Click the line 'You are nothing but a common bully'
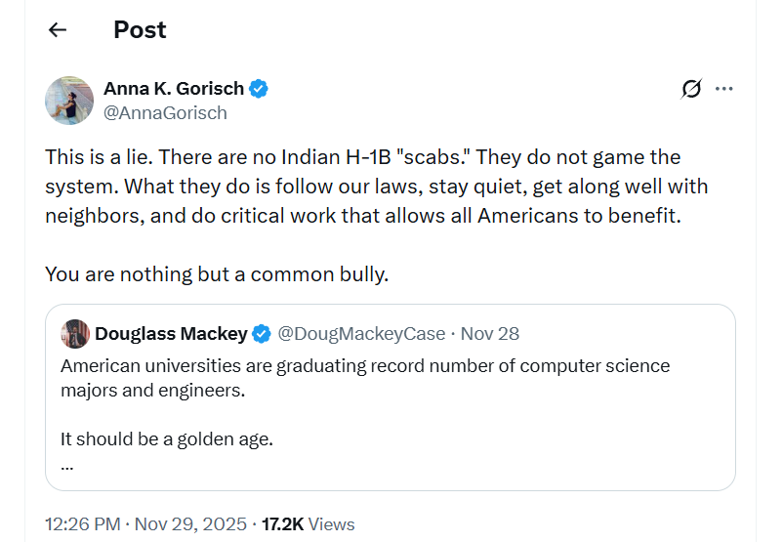 [x=217, y=274]
